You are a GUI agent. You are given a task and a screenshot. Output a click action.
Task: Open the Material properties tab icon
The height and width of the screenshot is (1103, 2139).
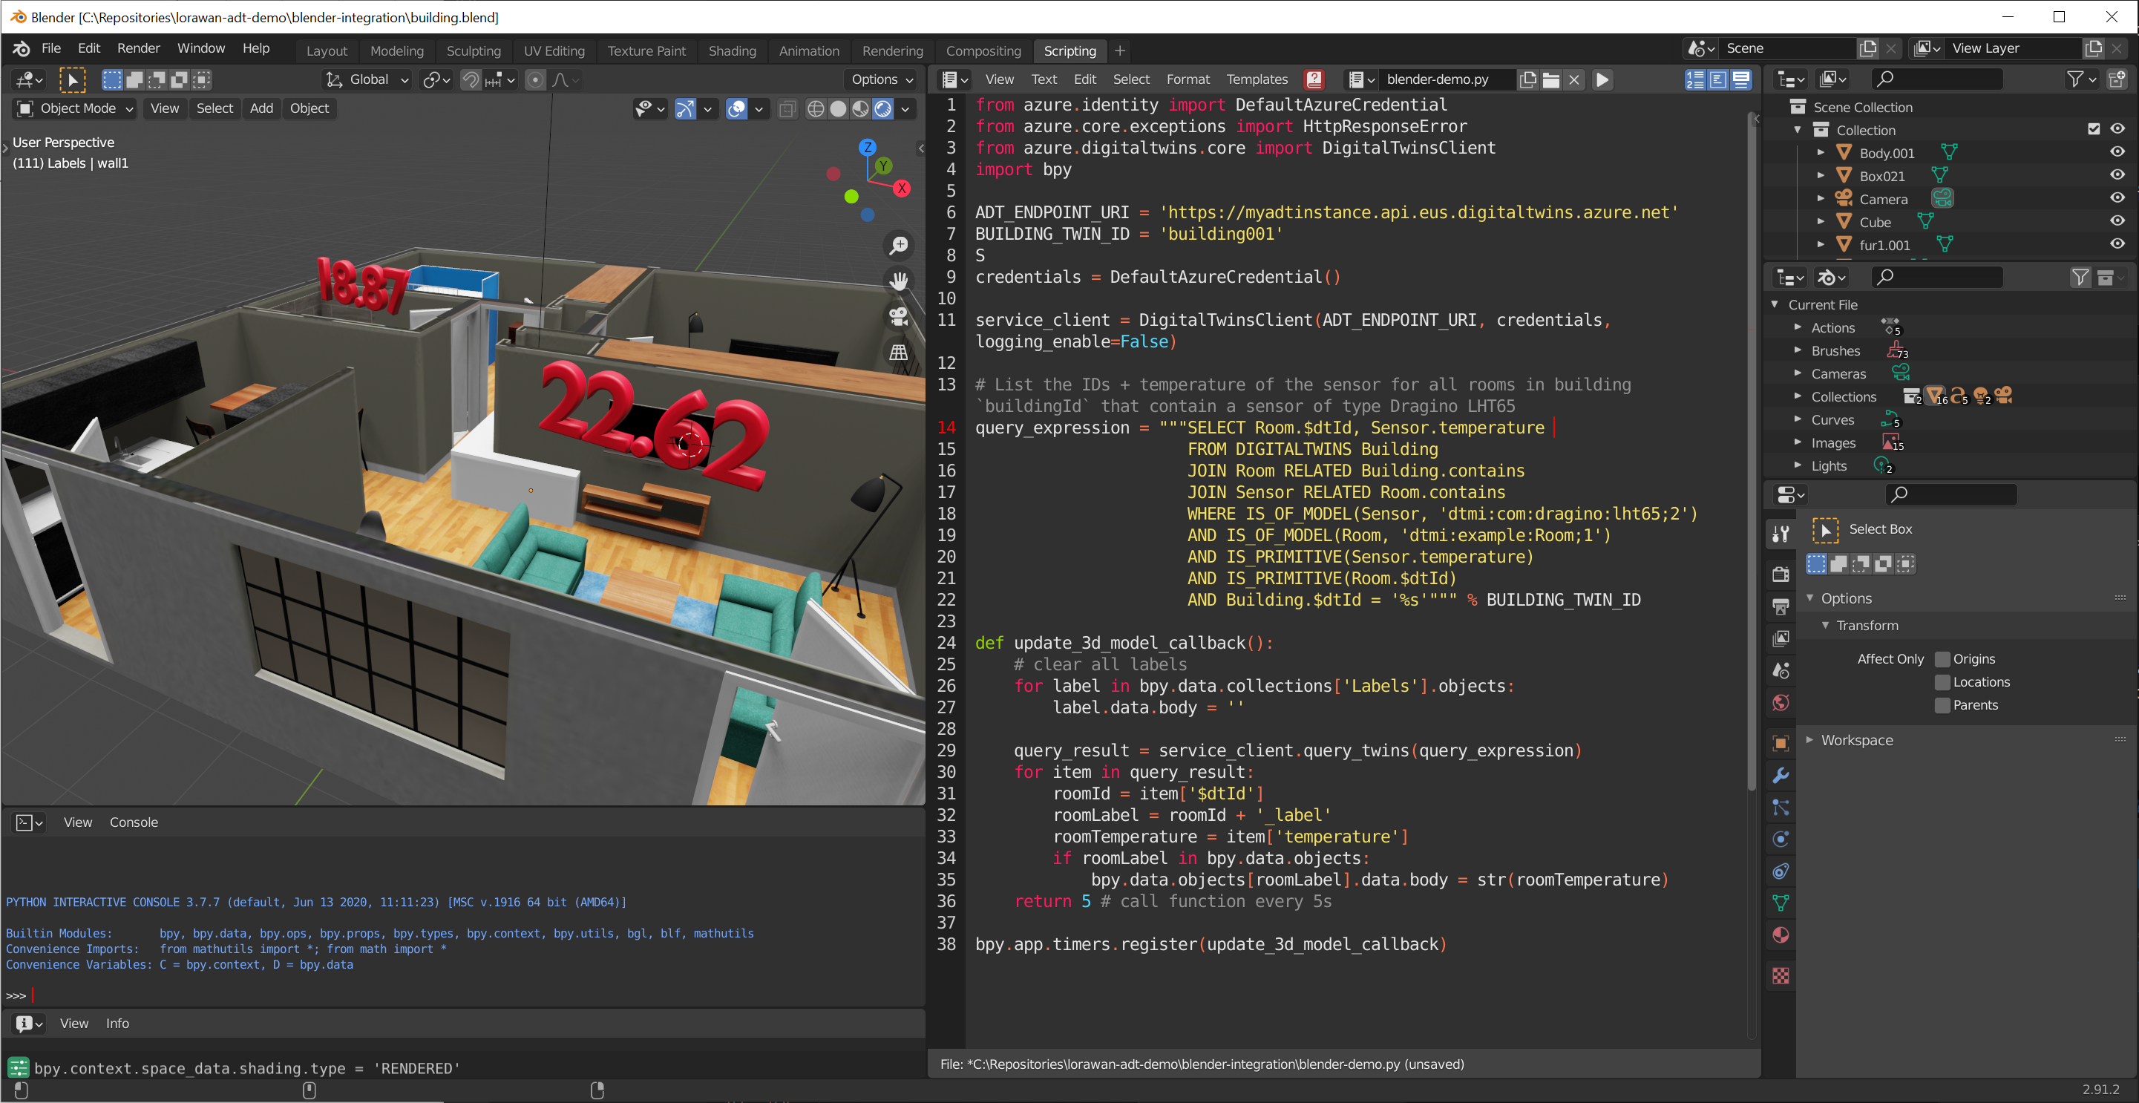click(1781, 935)
